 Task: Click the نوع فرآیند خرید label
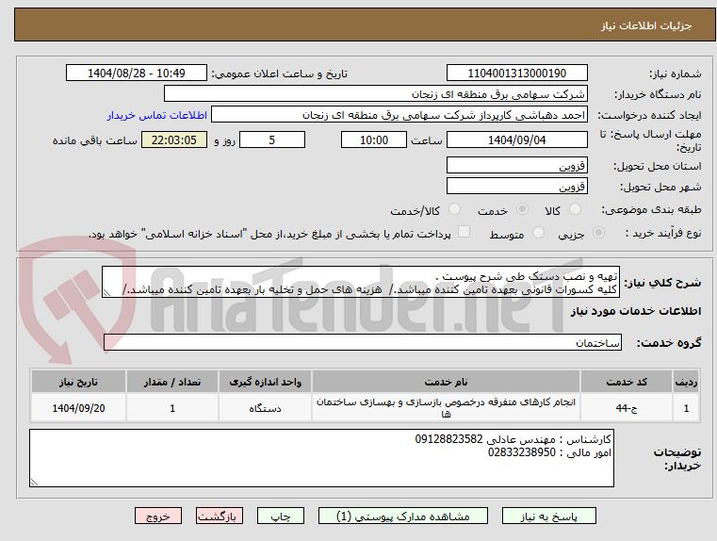663,233
